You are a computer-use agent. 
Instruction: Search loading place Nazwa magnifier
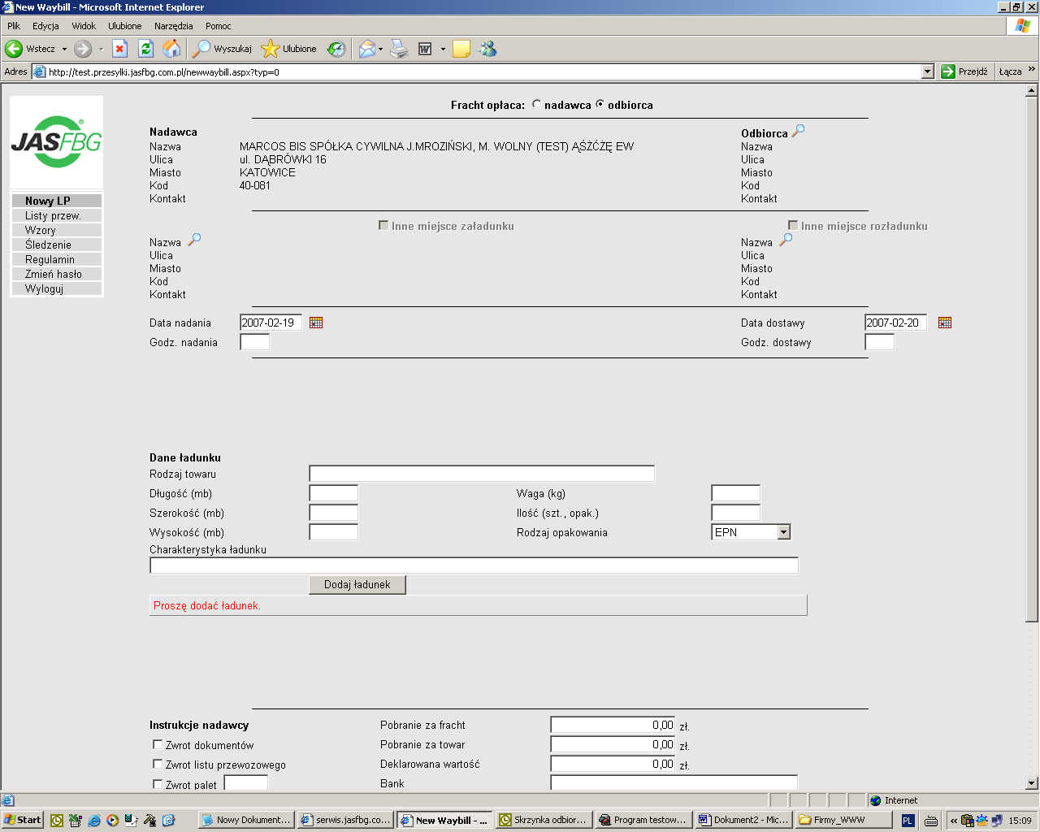(x=194, y=240)
